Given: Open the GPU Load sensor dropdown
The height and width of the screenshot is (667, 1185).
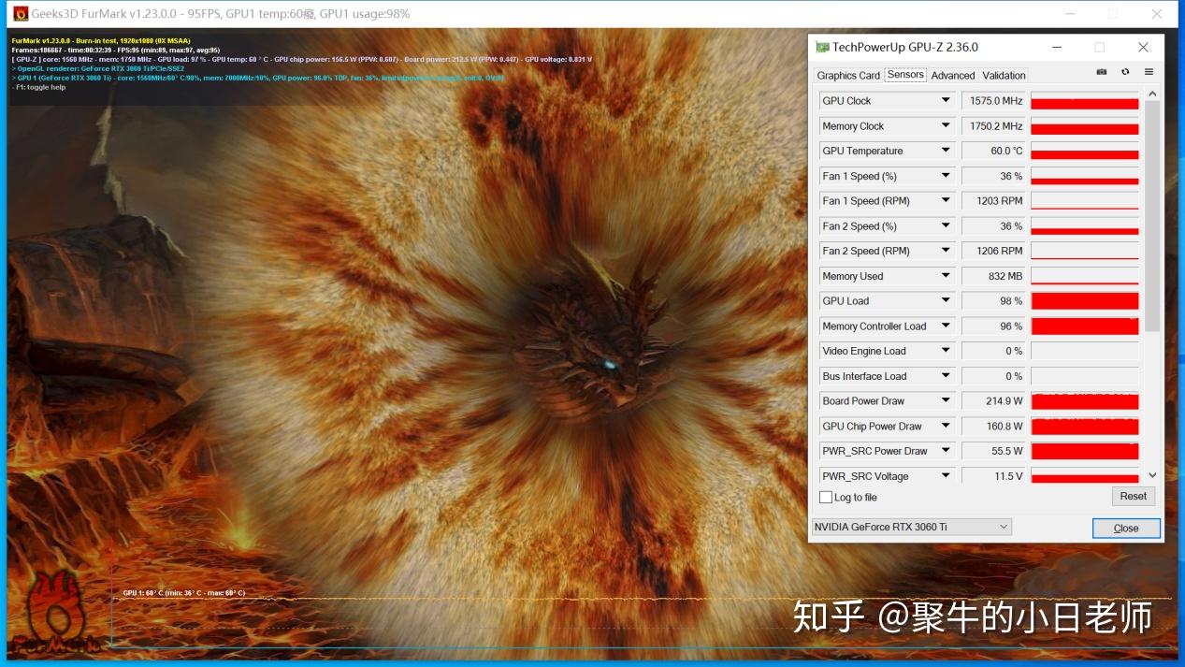Looking at the screenshot, I should click(946, 300).
